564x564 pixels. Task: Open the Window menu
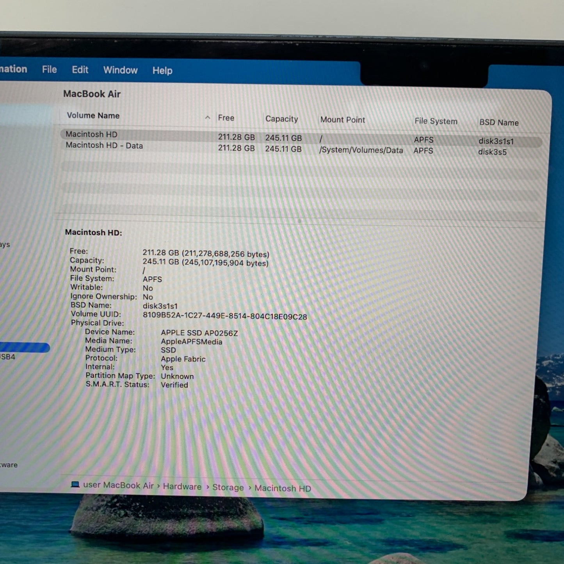pyautogui.click(x=120, y=70)
